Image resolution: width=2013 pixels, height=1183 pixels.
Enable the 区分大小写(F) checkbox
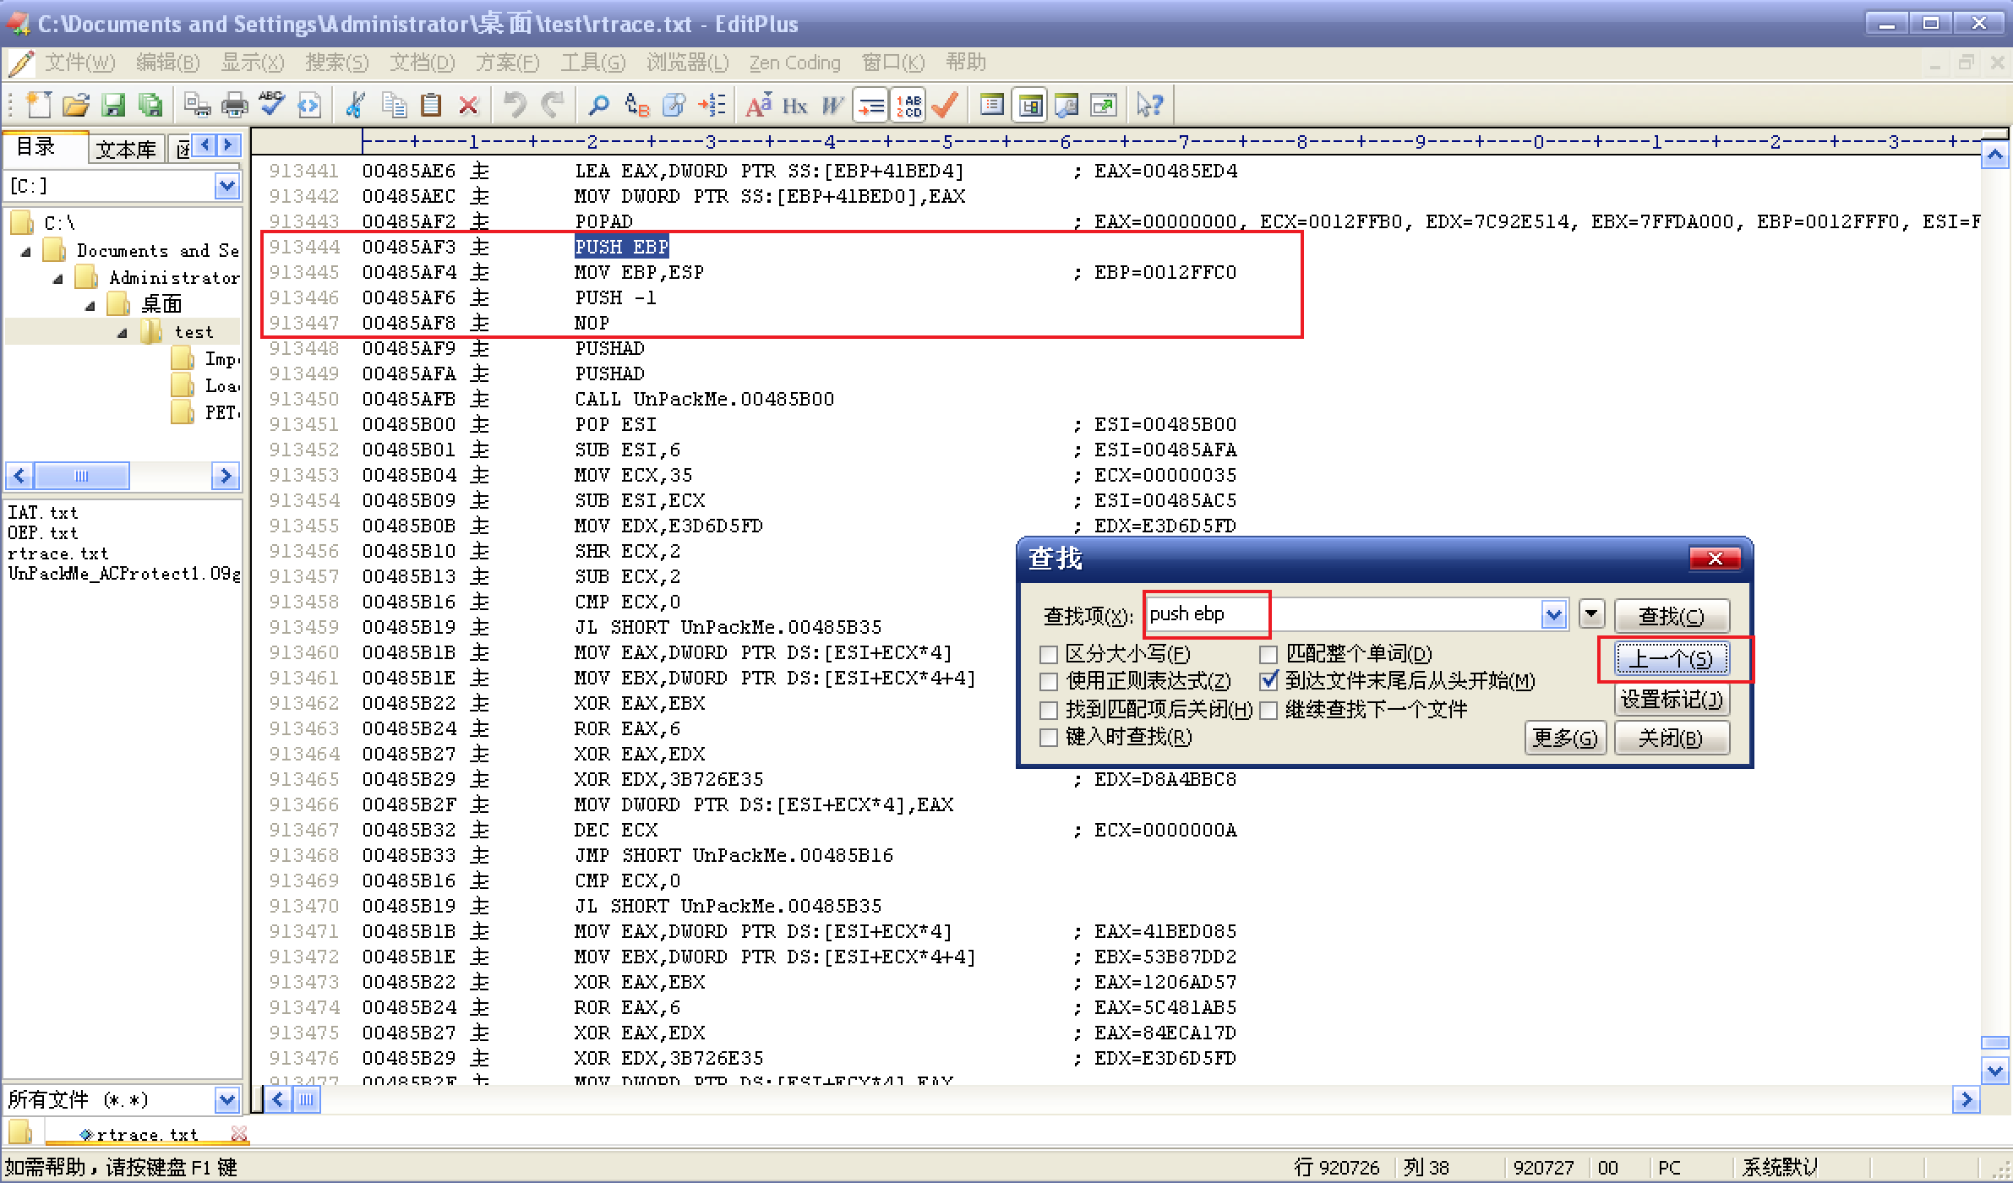point(1049,653)
